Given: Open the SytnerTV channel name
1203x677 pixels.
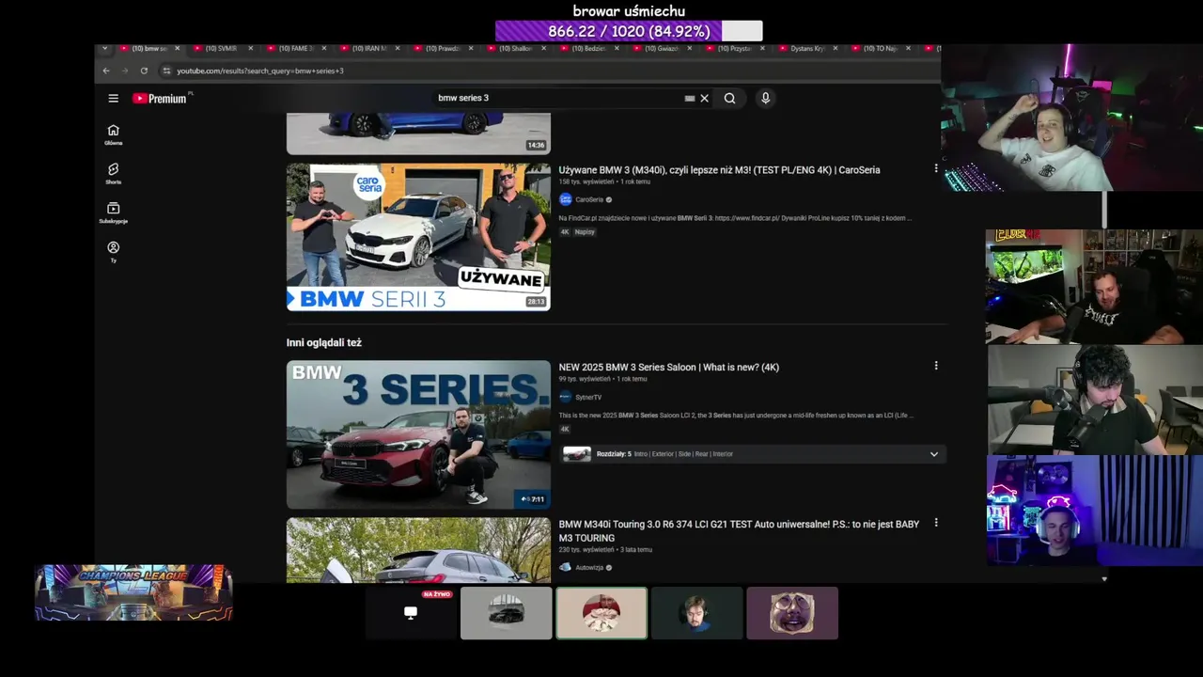Looking at the screenshot, I should click(588, 397).
